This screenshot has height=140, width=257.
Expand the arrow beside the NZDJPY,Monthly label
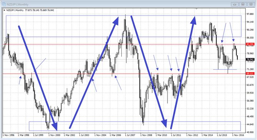(4, 10)
